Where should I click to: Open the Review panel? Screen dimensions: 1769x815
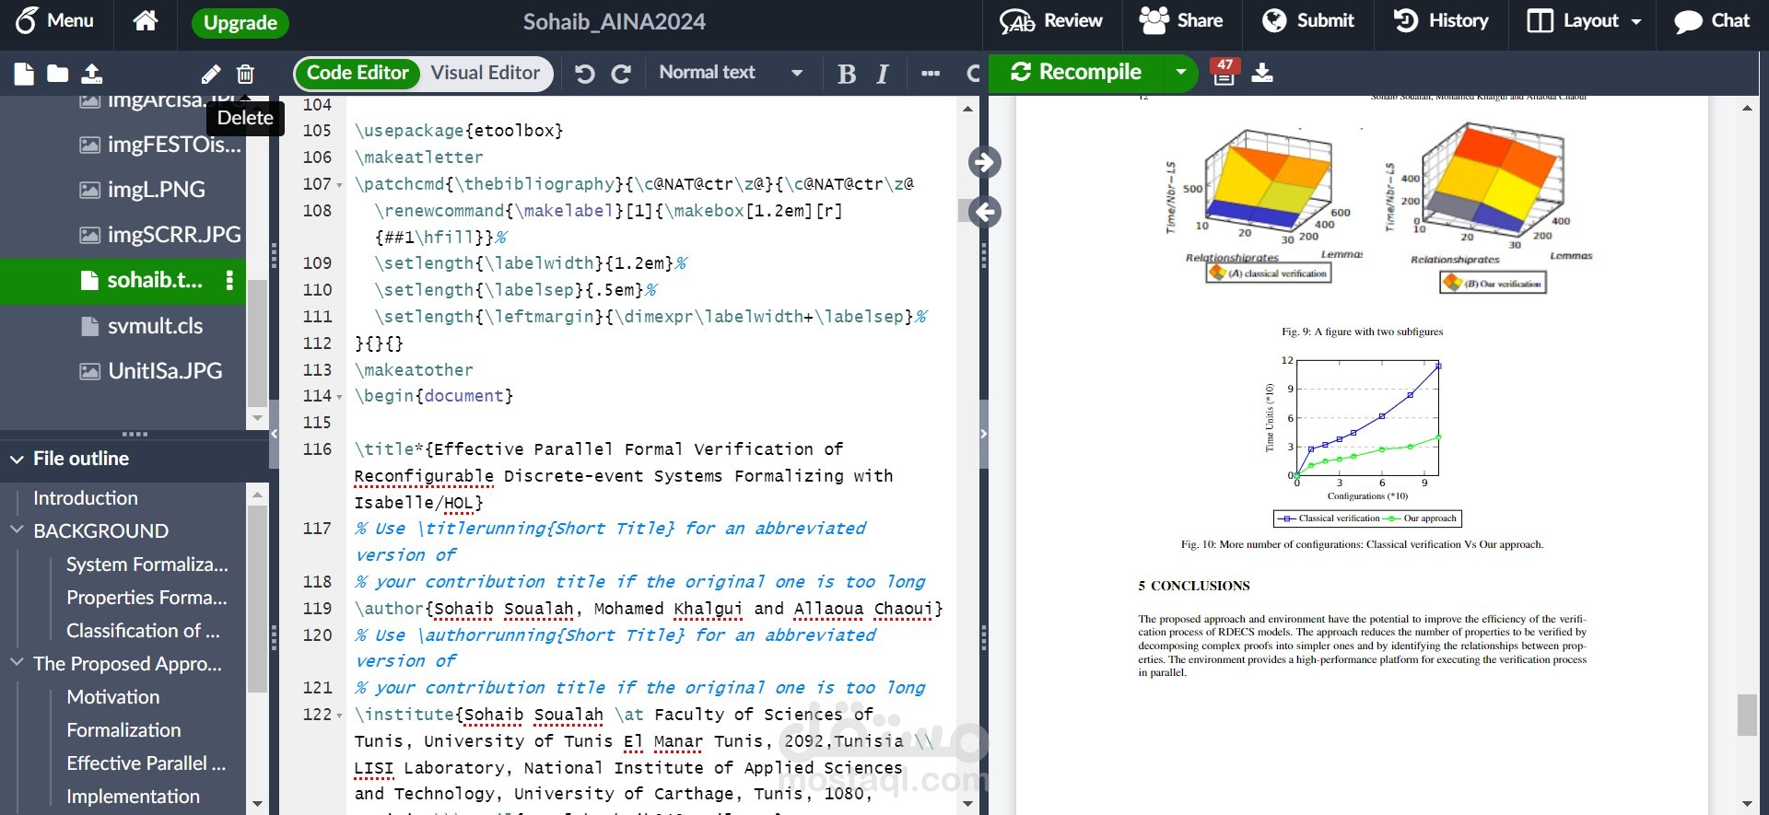click(x=1051, y=21)
